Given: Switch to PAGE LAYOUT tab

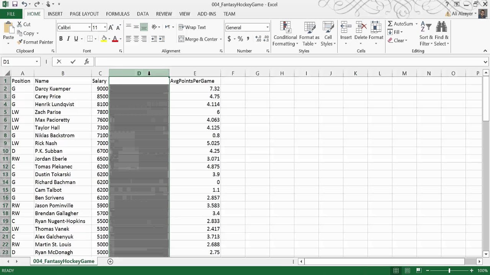Looking at the screenshot, I should pos(84,14).
